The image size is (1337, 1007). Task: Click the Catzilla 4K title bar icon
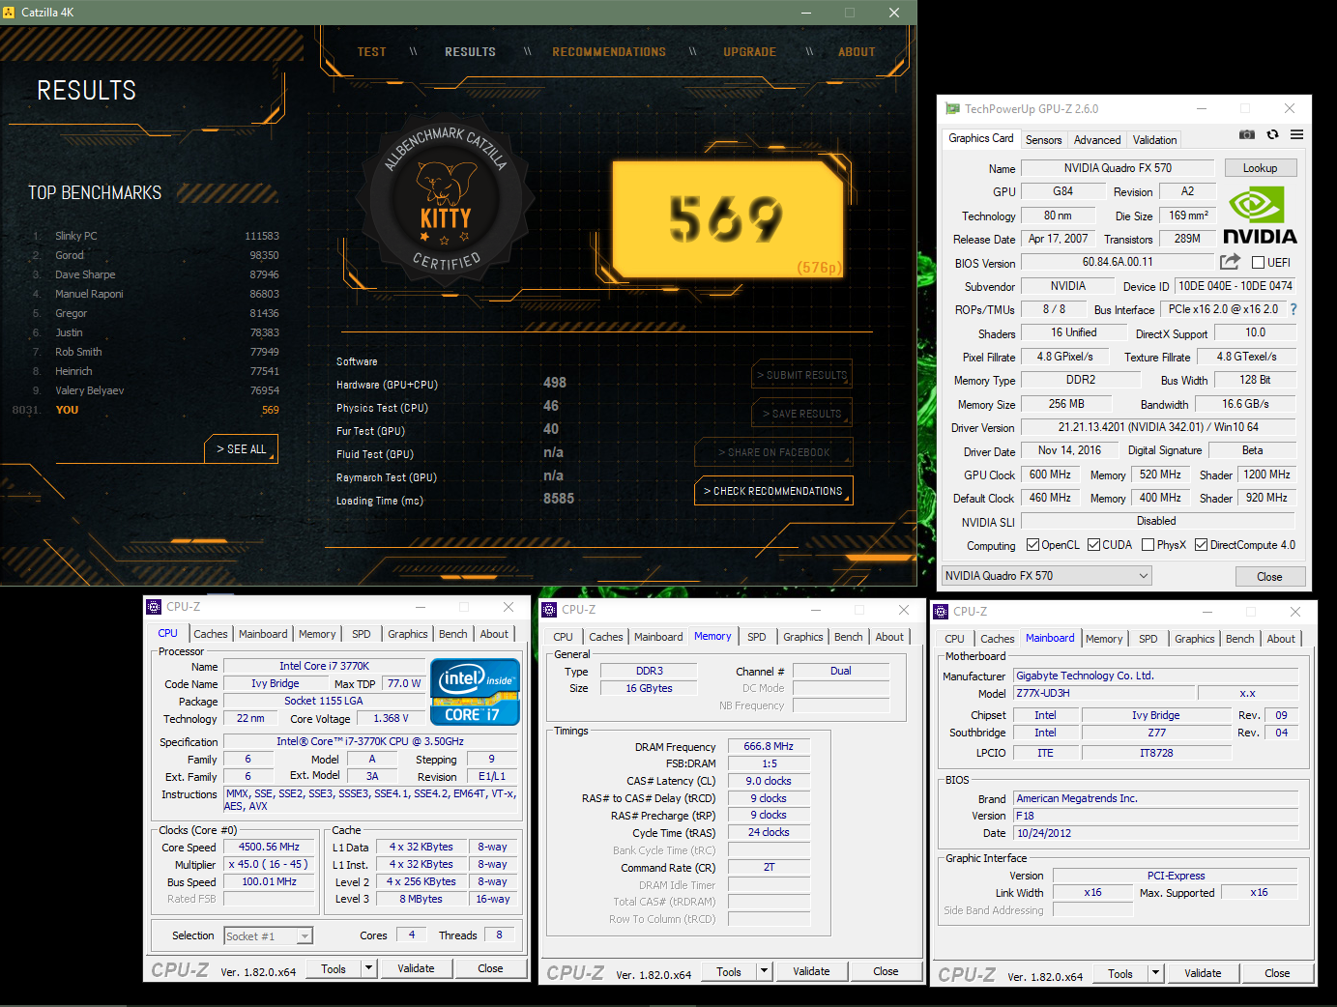[9, 13]
